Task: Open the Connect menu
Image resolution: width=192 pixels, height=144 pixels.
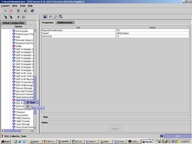Action: click(5, 6)
